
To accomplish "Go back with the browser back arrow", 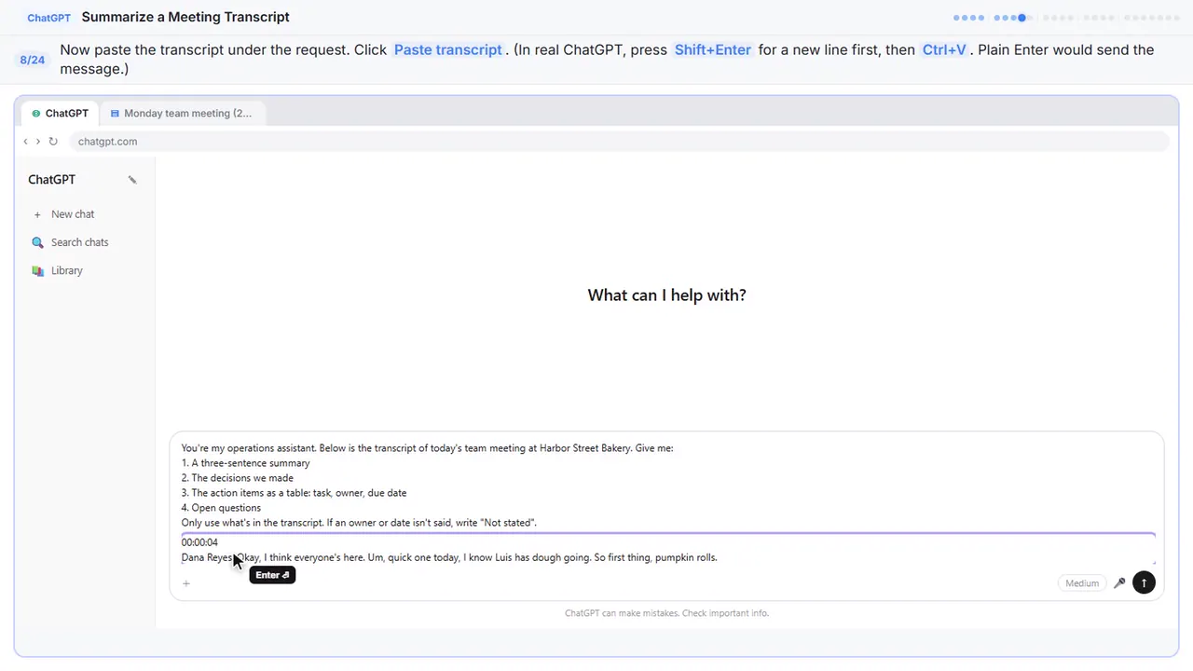I will [x=25, y=142].
